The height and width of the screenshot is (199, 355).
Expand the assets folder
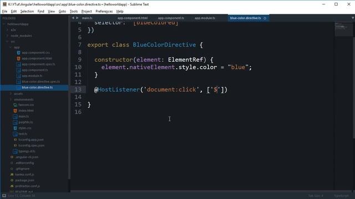tap(11, 93)
